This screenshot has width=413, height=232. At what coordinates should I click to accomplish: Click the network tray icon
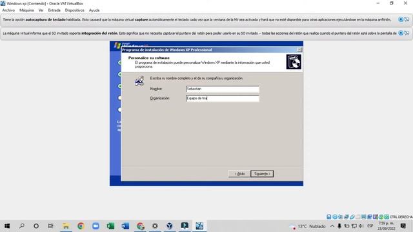(x=354, y=226)
